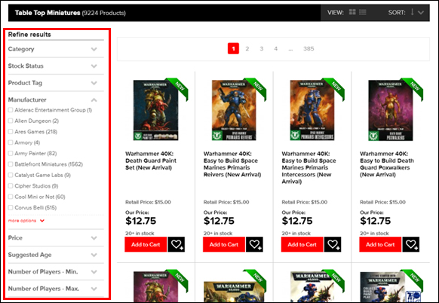
Task: Expand the Price filter section
Action: (56, 238)
